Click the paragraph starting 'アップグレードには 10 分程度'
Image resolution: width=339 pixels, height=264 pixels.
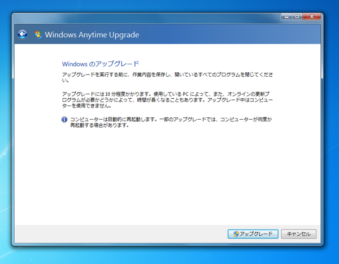point(168,100)
